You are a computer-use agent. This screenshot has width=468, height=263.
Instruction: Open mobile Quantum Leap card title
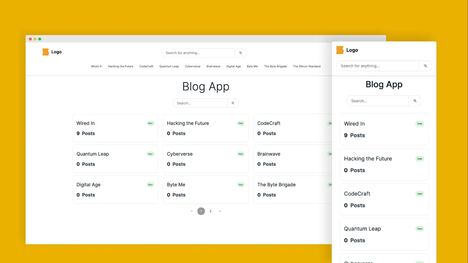pos(362,229)
